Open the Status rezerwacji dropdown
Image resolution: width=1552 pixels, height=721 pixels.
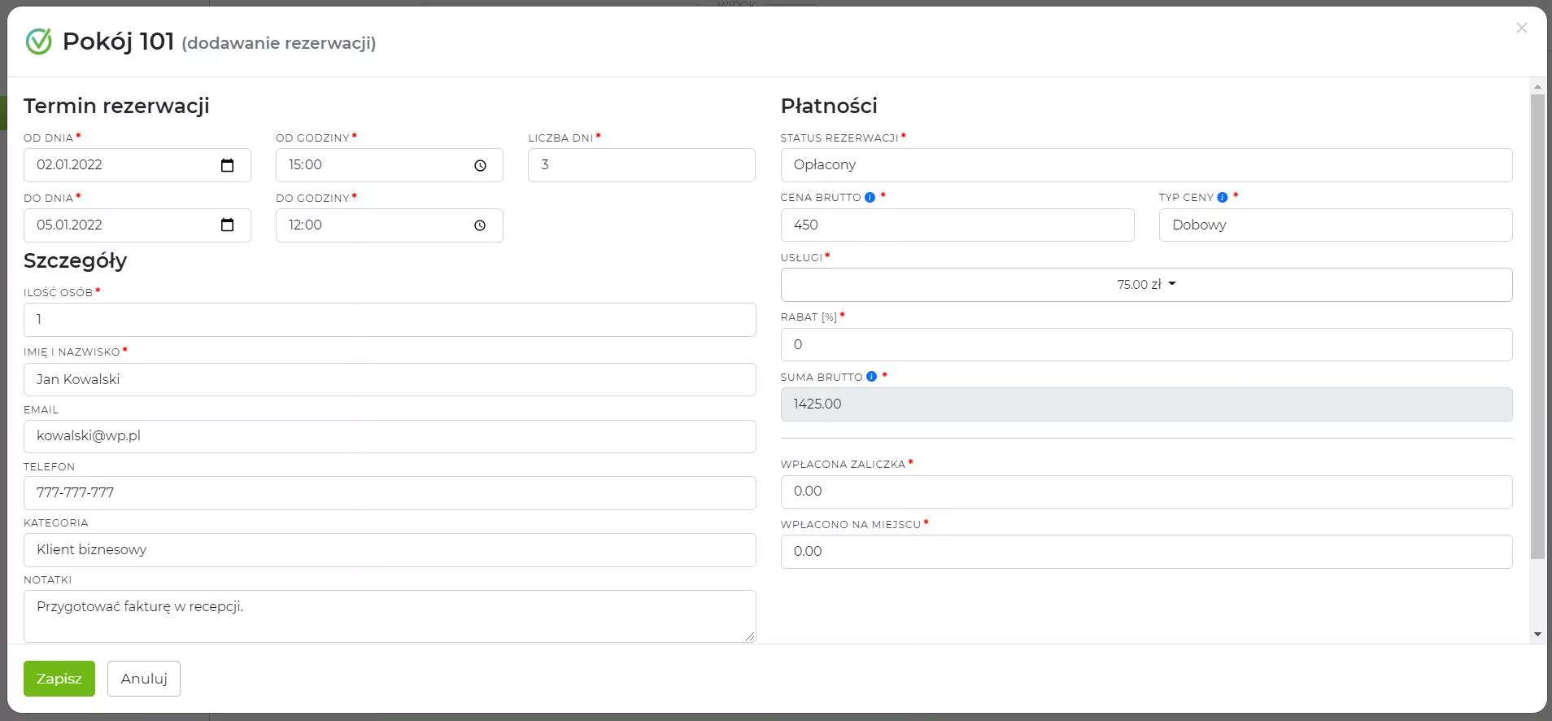point(1145,165)
